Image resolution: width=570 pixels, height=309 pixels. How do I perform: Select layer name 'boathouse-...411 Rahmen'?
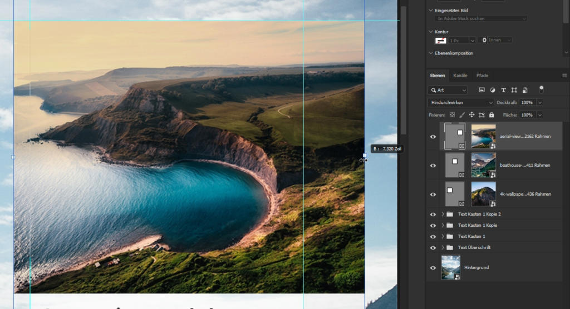[x=525, y=165]
